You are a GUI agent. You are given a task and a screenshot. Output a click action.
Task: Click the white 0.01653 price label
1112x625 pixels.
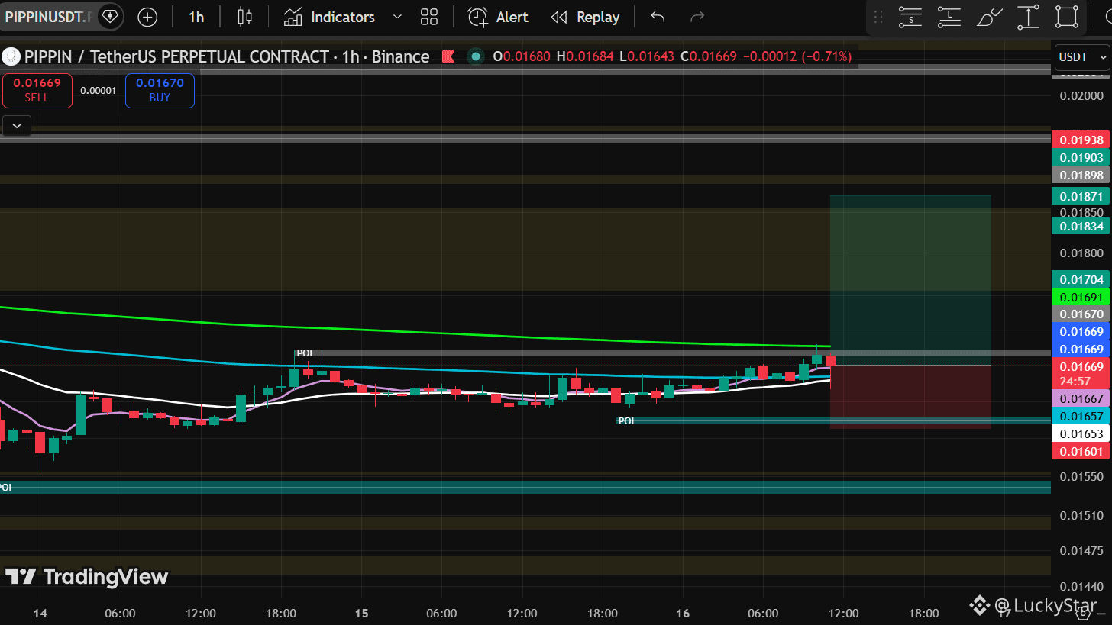(1081, 433)
